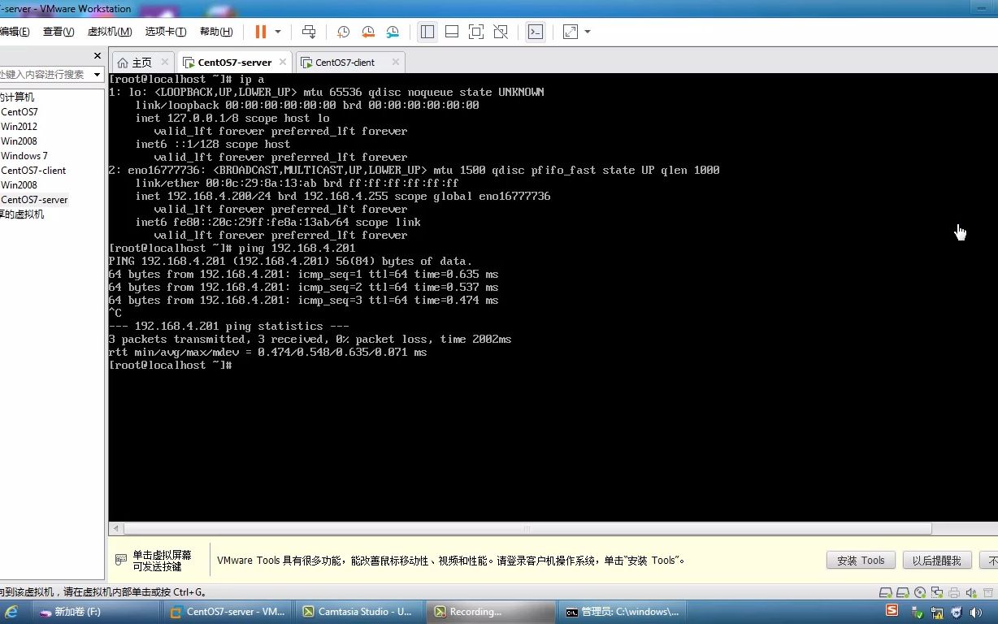Toggle Unity mode for the guest
The image size is (998, 624).
click(x=500, y=31)
